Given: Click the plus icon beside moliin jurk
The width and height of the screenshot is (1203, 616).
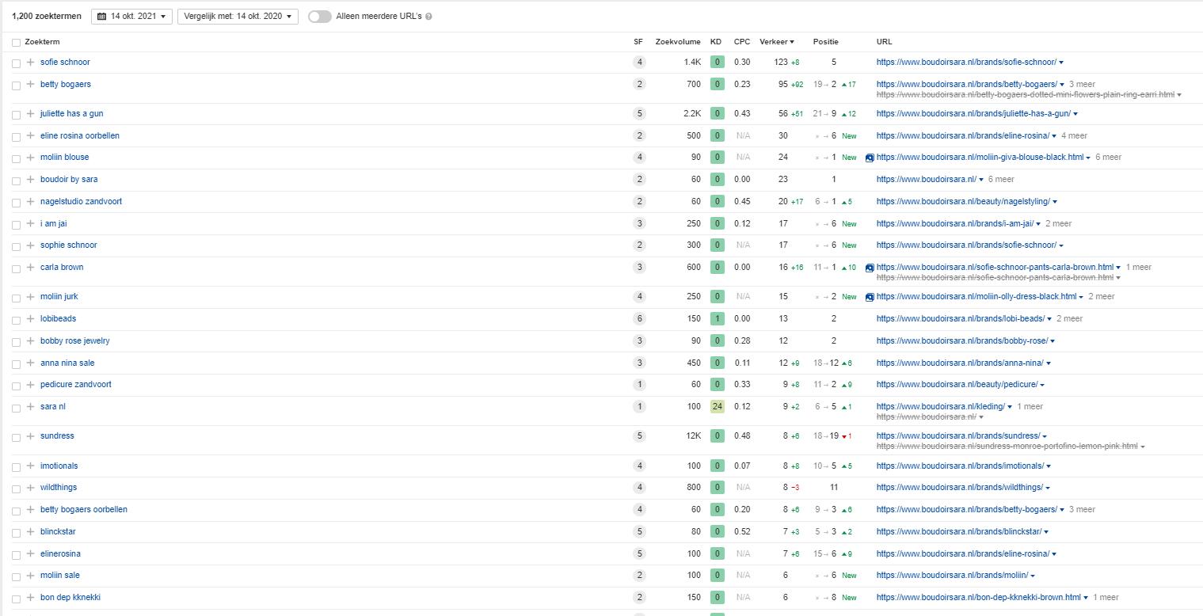Looking at the screenshot, I should [30, 296].
